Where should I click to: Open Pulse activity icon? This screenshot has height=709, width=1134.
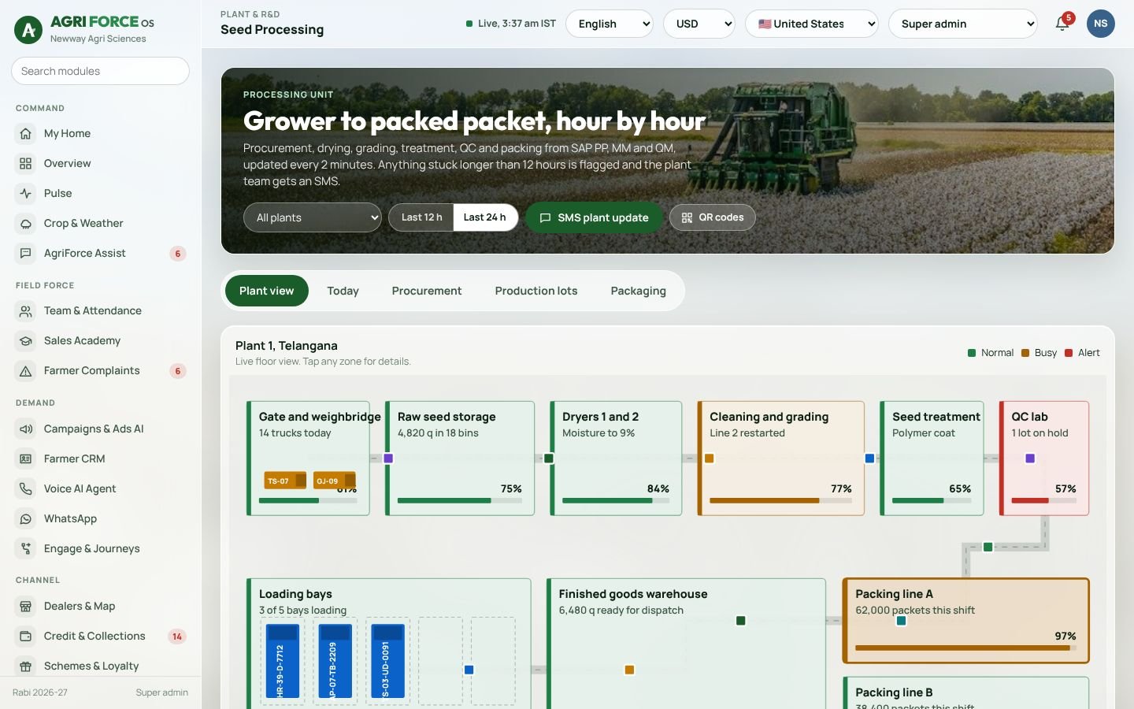(26, 194)
